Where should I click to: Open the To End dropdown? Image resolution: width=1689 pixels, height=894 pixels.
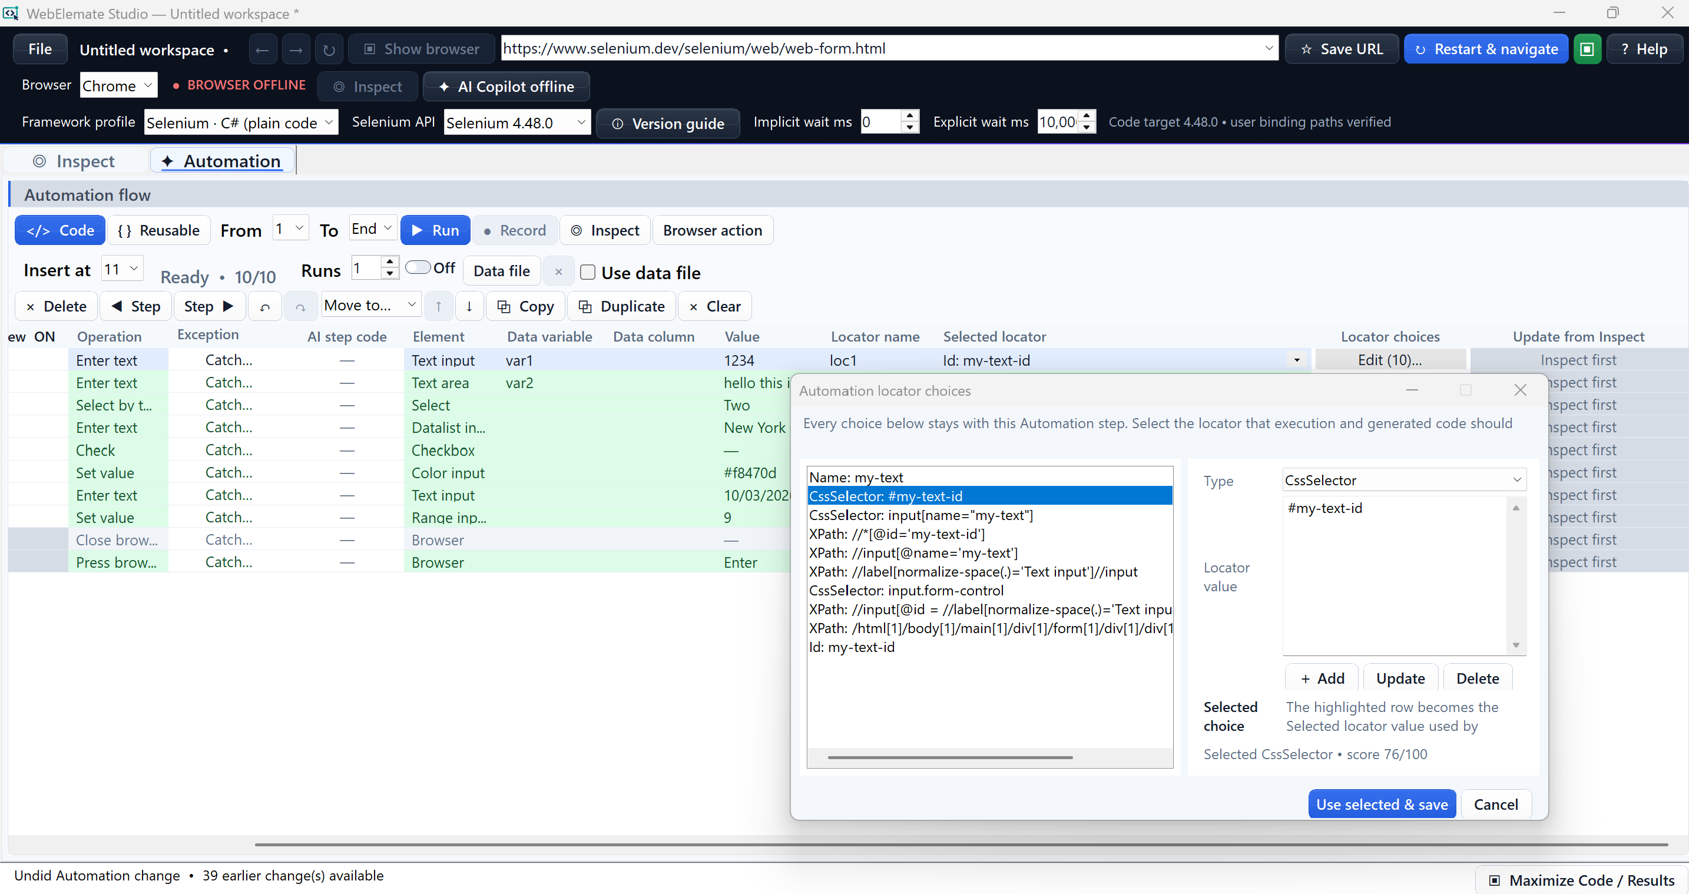[x=372, y=229]
